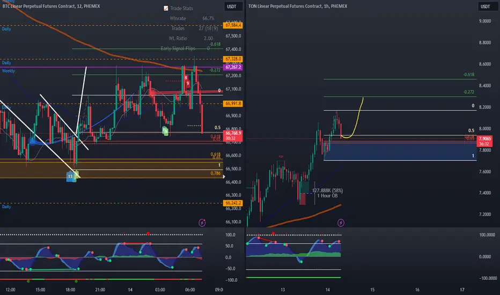The image size is (500, 295).
Task: Click the 9.0000 price scale value
Action: click(485, 21)
